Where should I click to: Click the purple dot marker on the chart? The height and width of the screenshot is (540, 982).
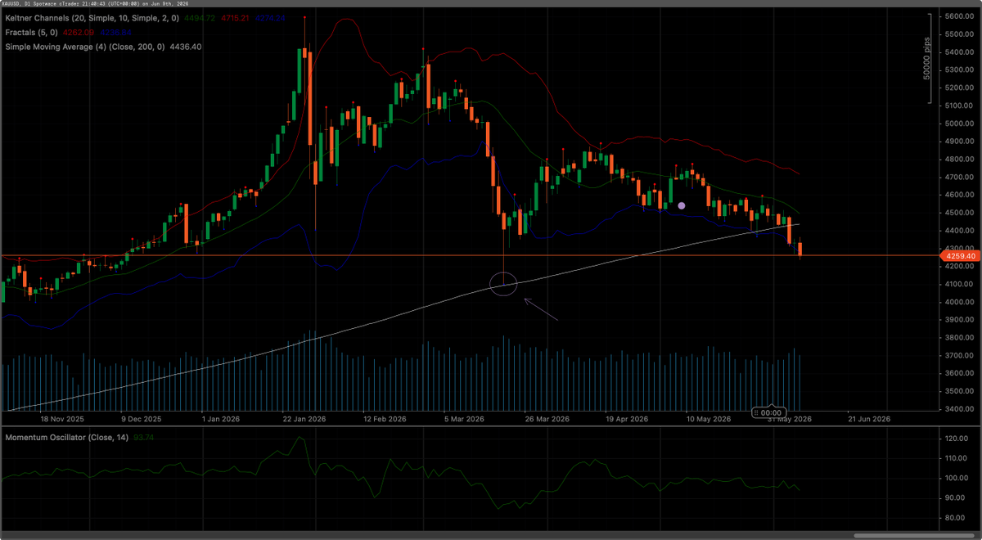point(682,205)
